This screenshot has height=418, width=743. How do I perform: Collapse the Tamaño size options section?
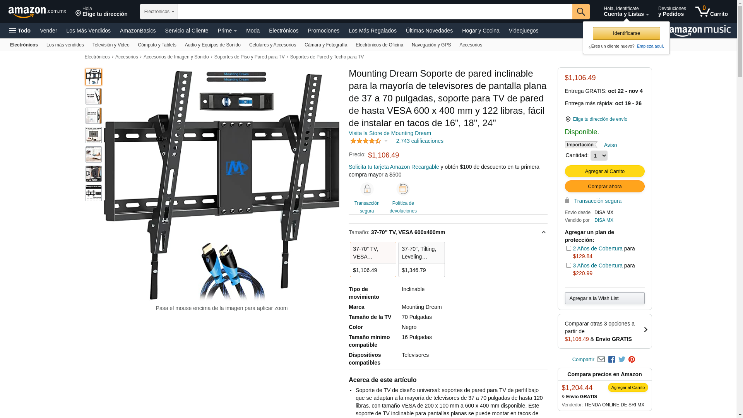click(543, 232)
